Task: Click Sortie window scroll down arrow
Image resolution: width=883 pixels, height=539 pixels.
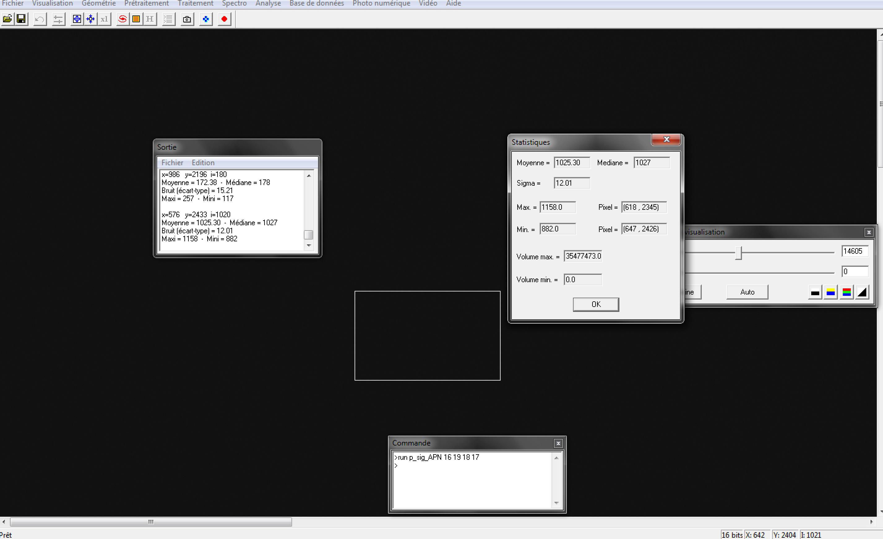Action: [x=309, y=246]
